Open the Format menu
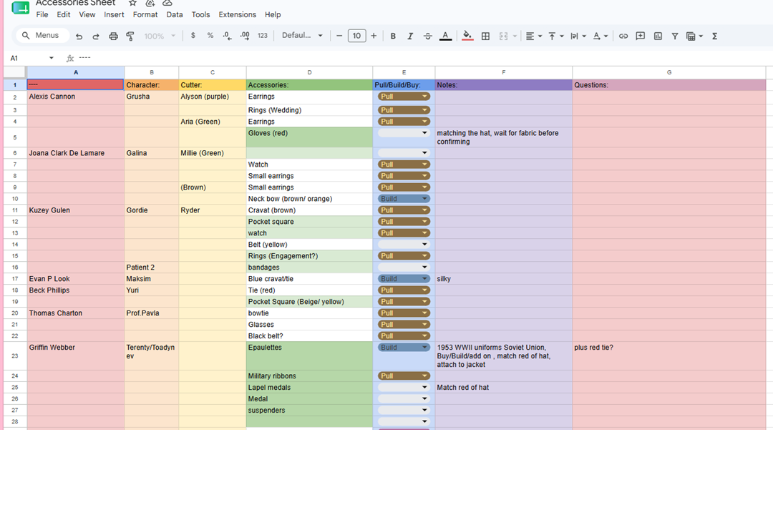Image resolution: width=773 pixels, height=515 pixels. pyautogui.click(x=145, y=14)
